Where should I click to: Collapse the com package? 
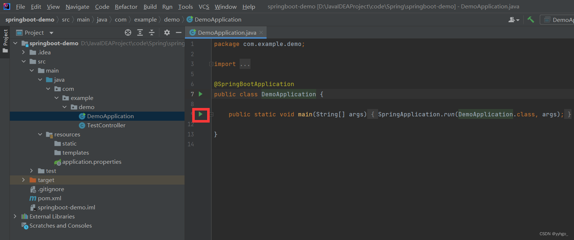[x=48, y=89]
